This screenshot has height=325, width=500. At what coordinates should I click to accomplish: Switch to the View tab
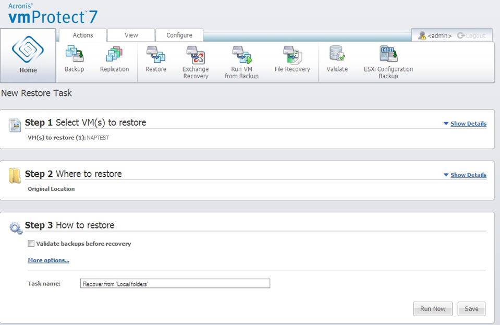point(131,35)
